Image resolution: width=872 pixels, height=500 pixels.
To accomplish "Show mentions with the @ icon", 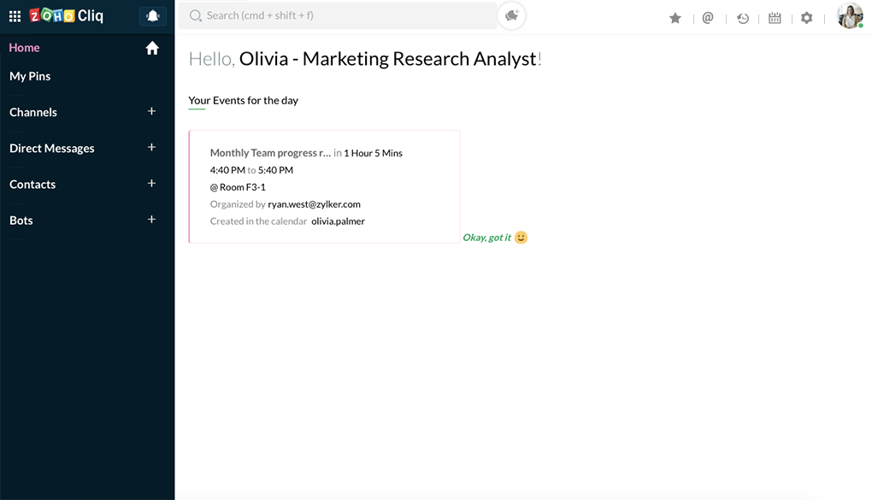I will pos(708,18).
